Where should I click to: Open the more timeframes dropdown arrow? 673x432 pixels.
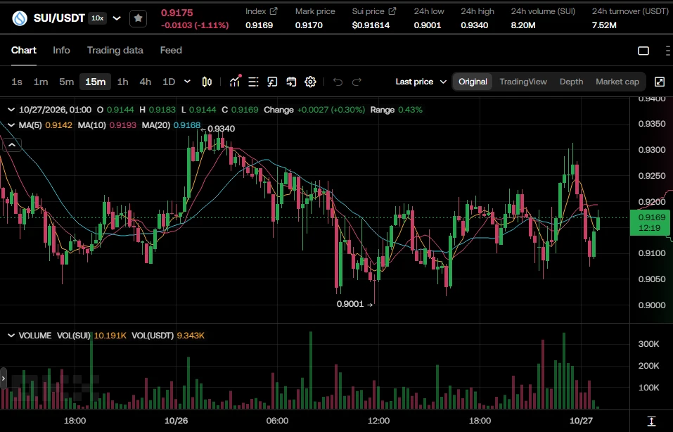pos(187,81)
